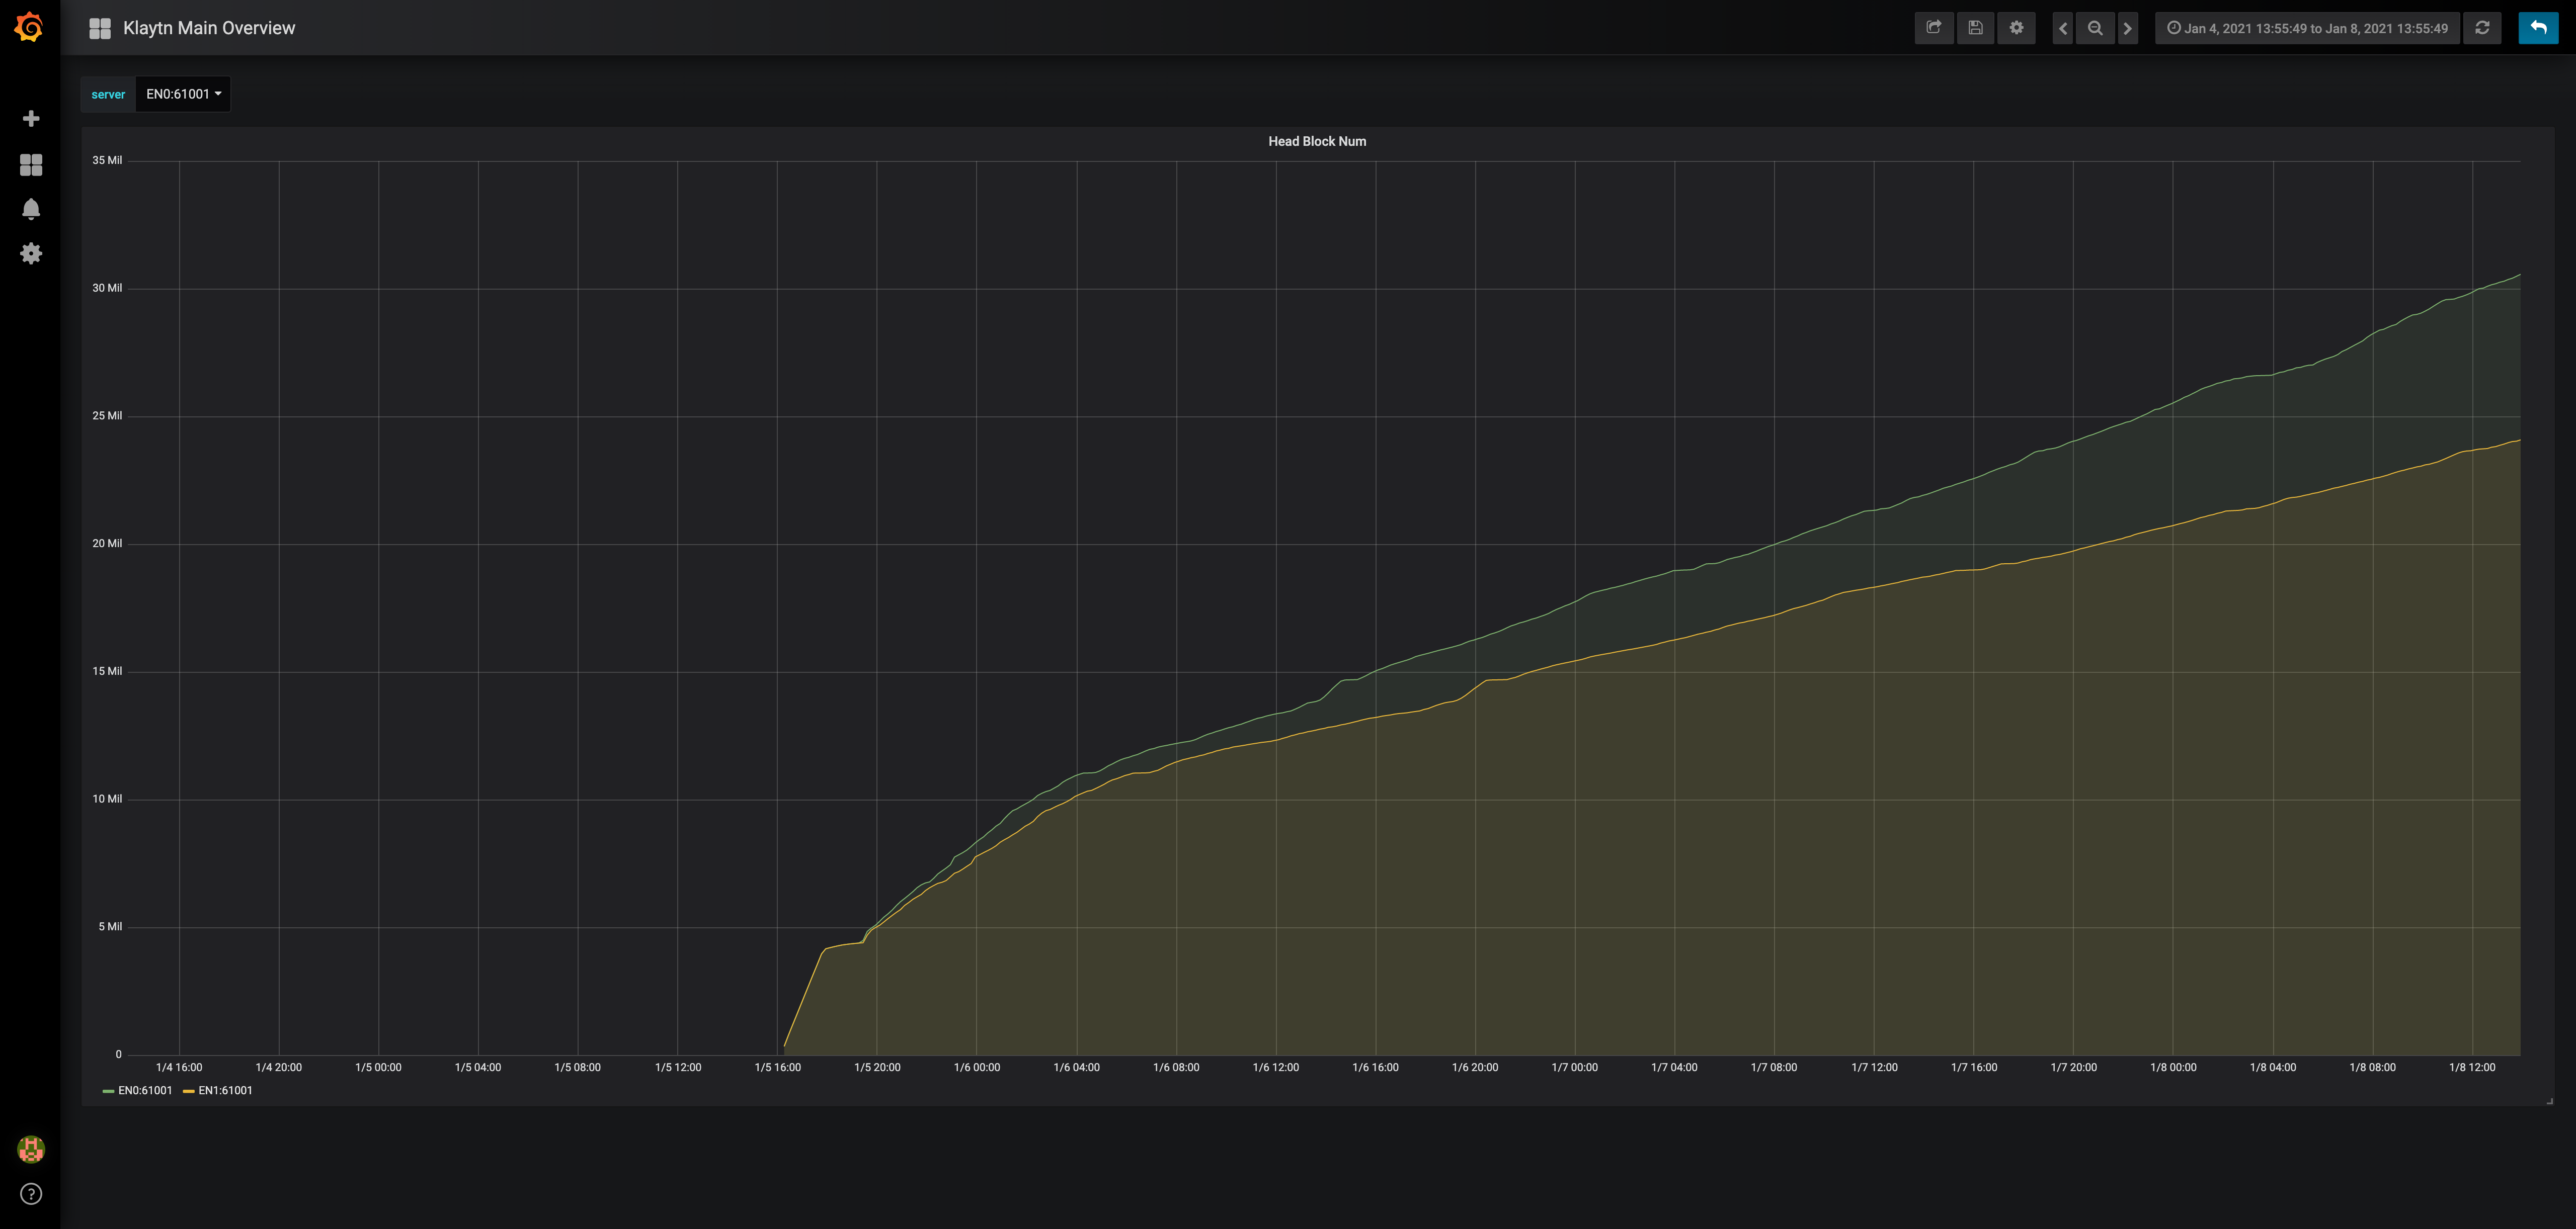Click the green EN0:61001 legend color swatch
This screenshot has width=2576, height=1229.
(x=108, y=1091)
